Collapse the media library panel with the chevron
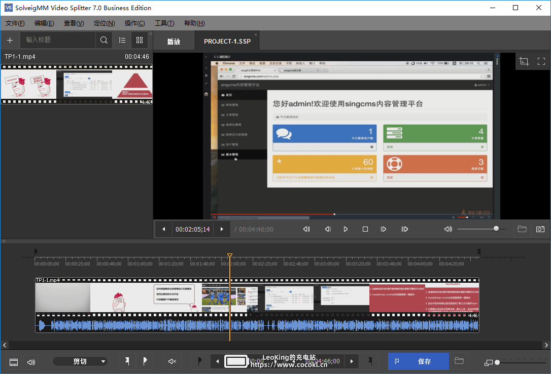551x374 pixels. [151, 34]
